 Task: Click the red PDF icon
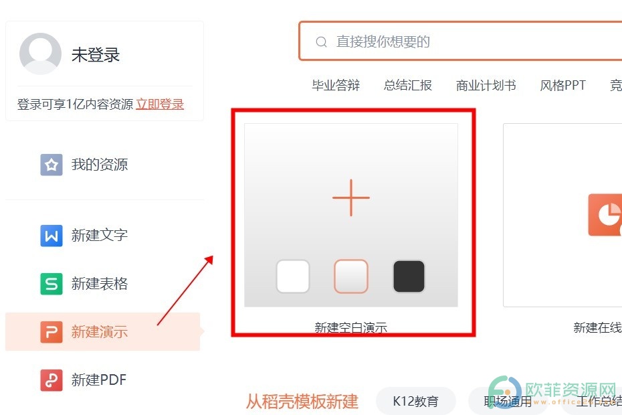coord(51,380)
